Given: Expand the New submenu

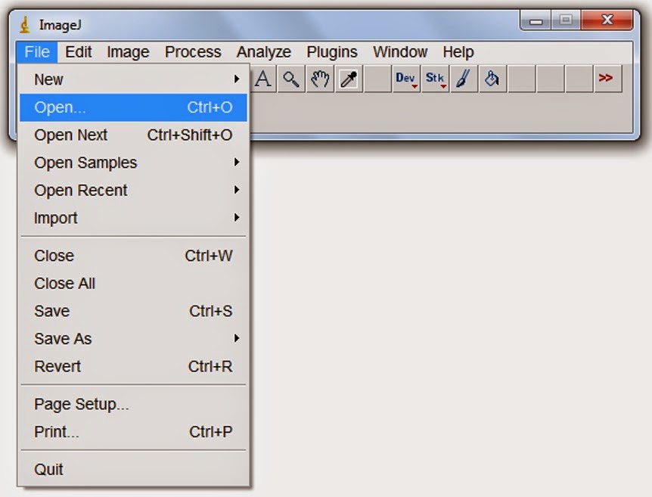Looking at the screenshot, I should [x=133, y=79].
